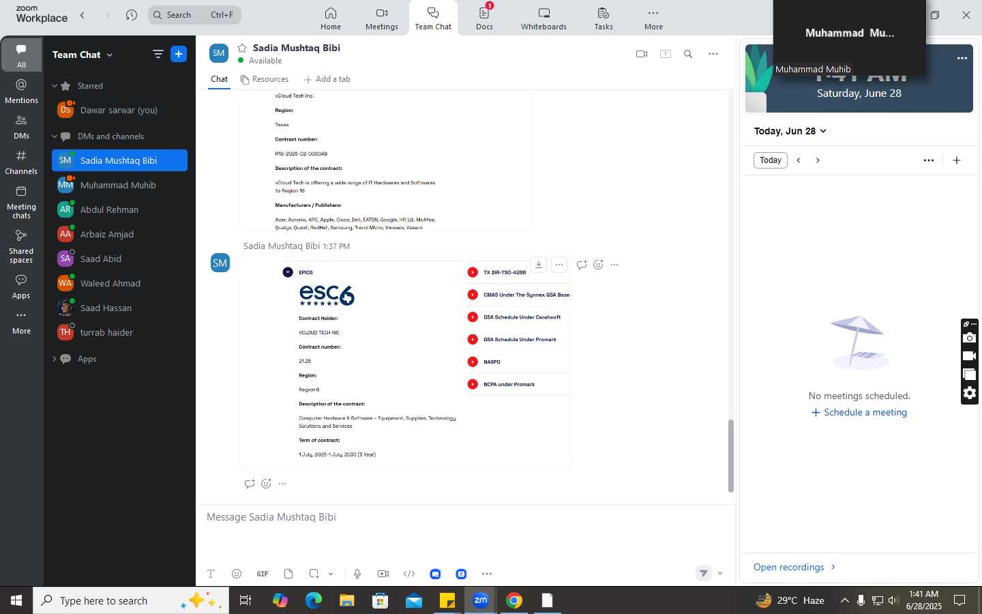Open the Saad Hassan chat
Viewport: 982px width, 614px height.
click(x=119, y=308)
